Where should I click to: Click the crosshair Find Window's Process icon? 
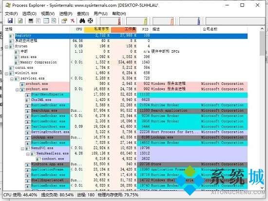[x=90, y=21]
